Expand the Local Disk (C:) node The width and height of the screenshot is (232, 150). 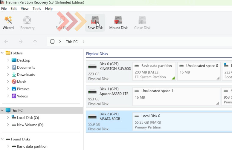click(x=8, y=117)
